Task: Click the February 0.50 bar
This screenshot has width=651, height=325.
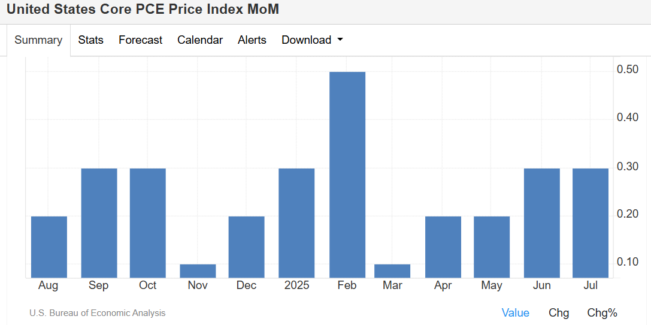Action: pos(347,174)
